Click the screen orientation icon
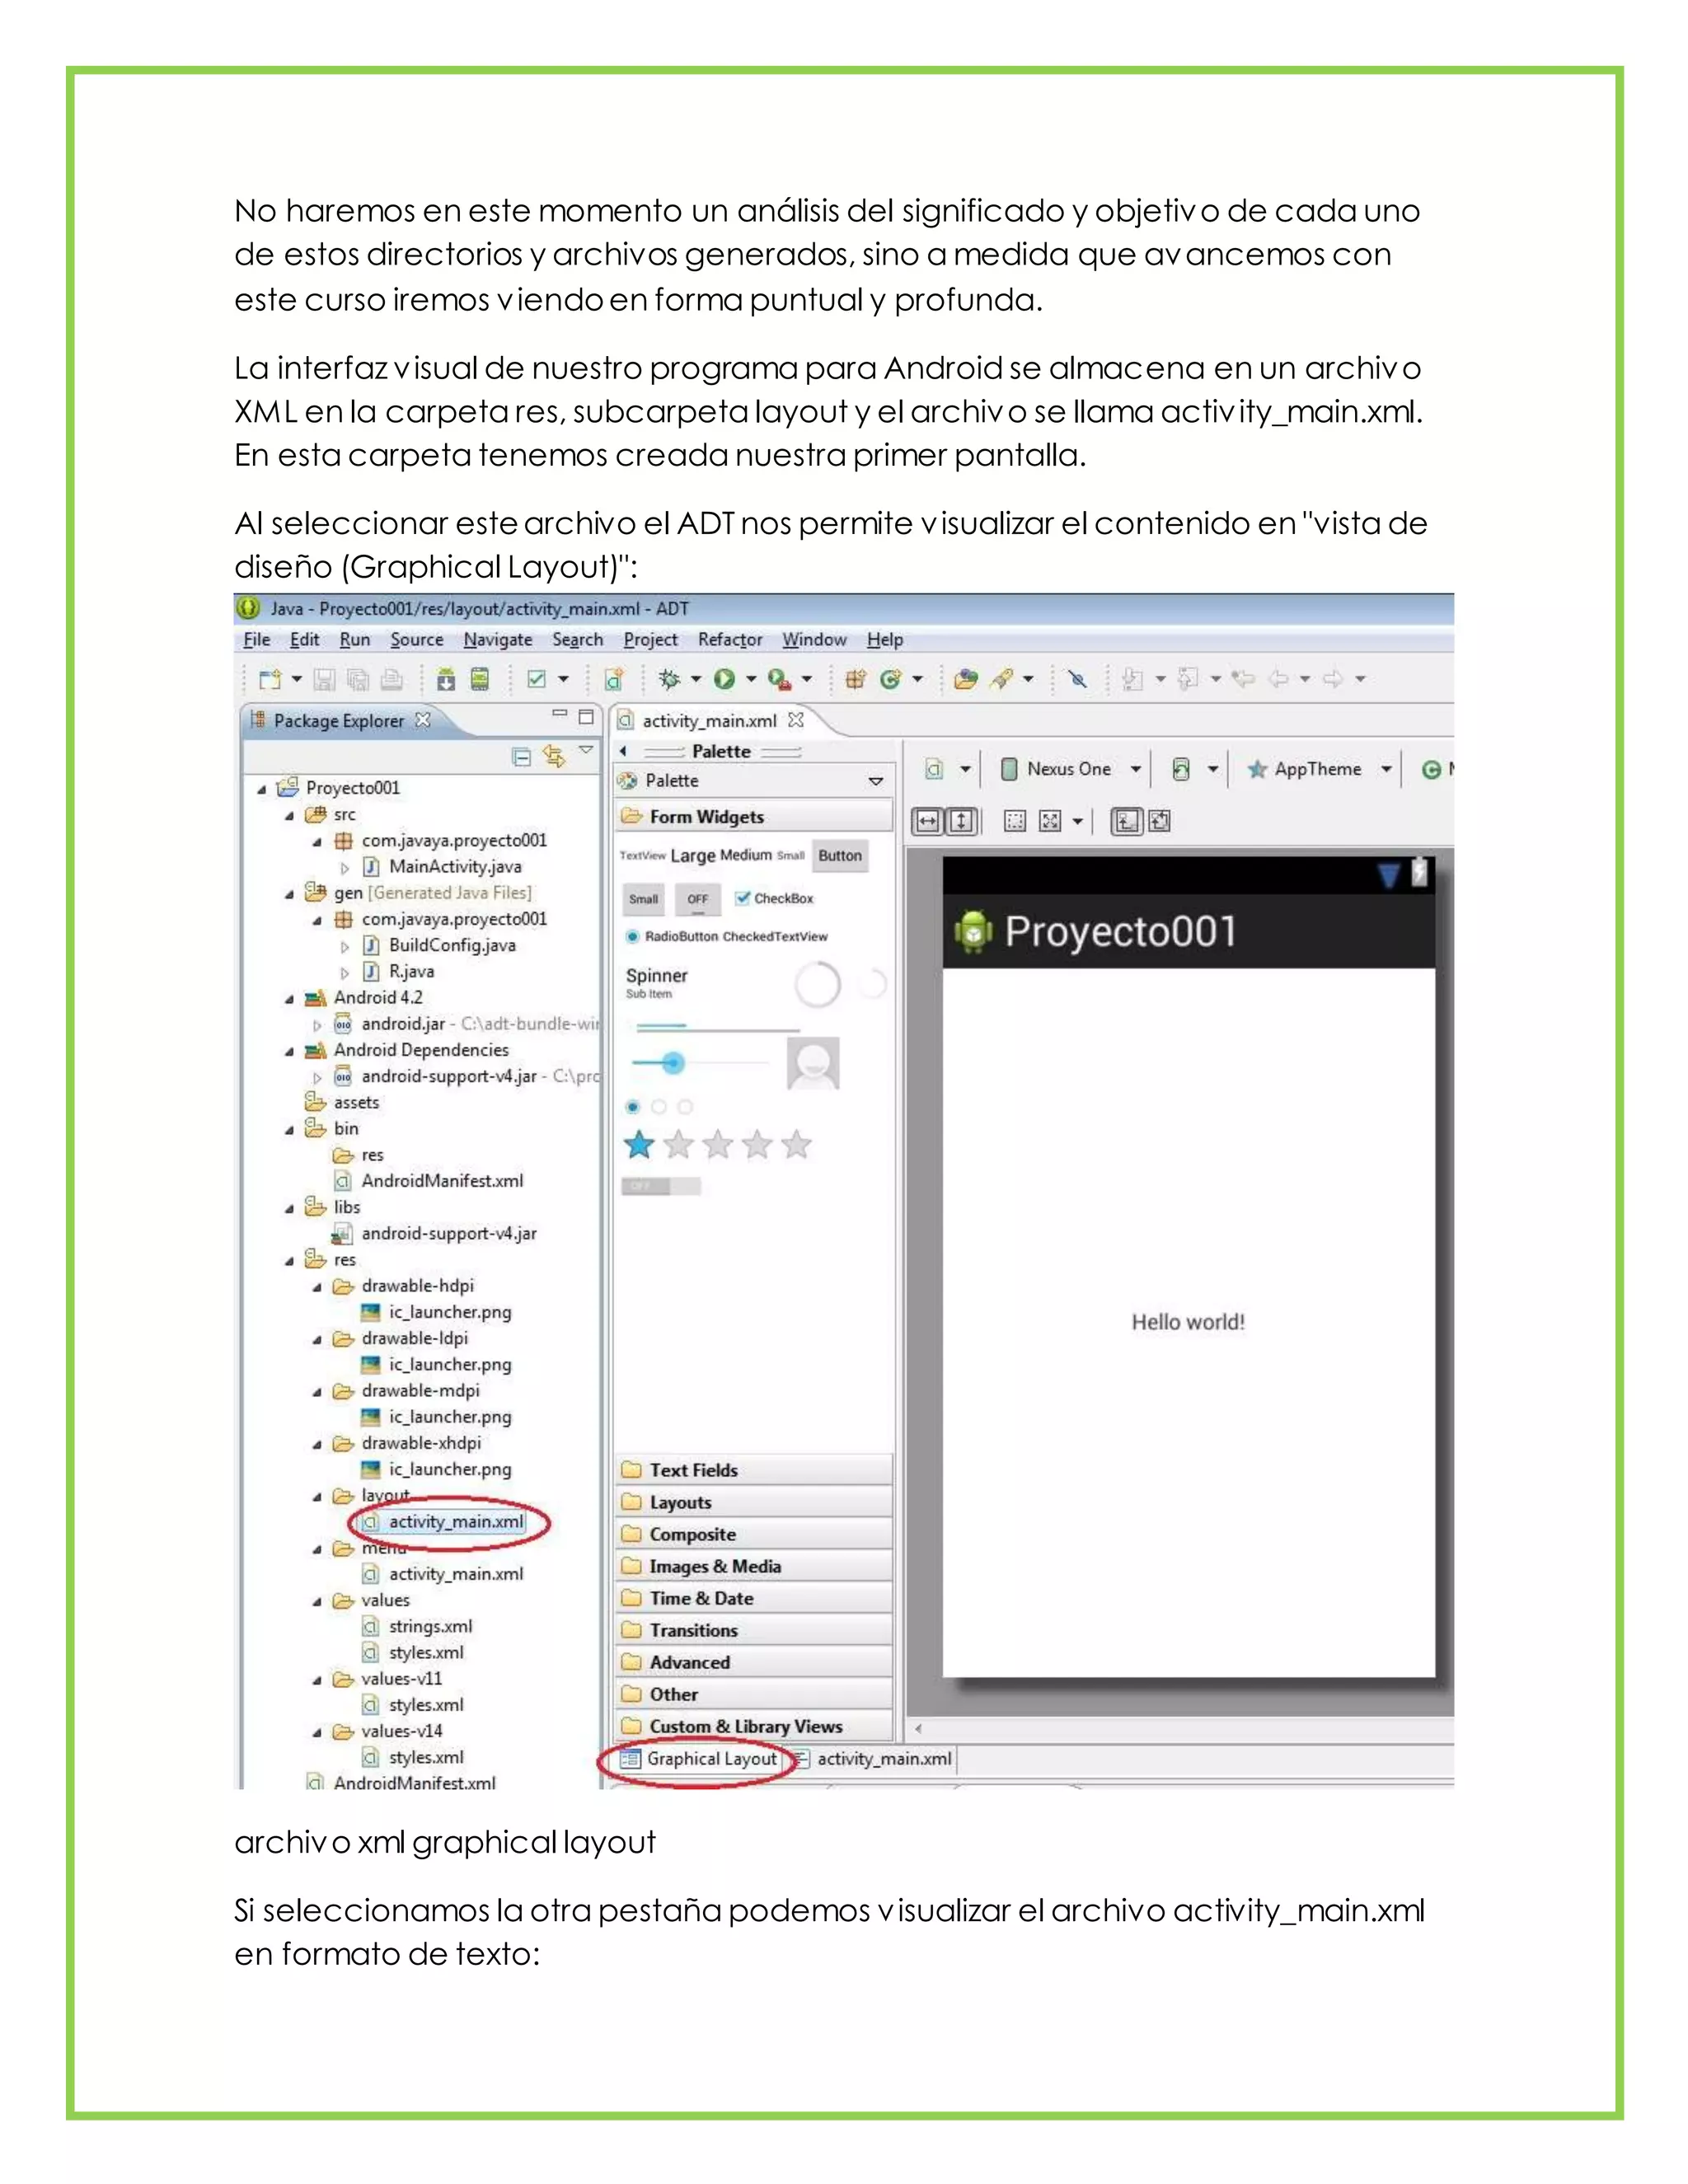This screenshot has height=2184, width=1688. [x=1181, y=769]
